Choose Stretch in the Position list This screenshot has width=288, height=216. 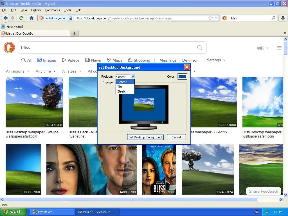tap(125, 91)
